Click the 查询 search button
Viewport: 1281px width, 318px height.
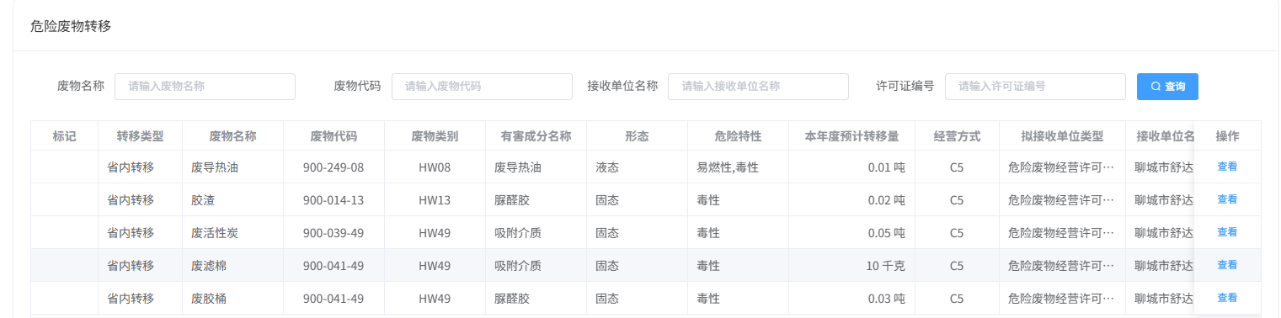tap(1167, 87)
